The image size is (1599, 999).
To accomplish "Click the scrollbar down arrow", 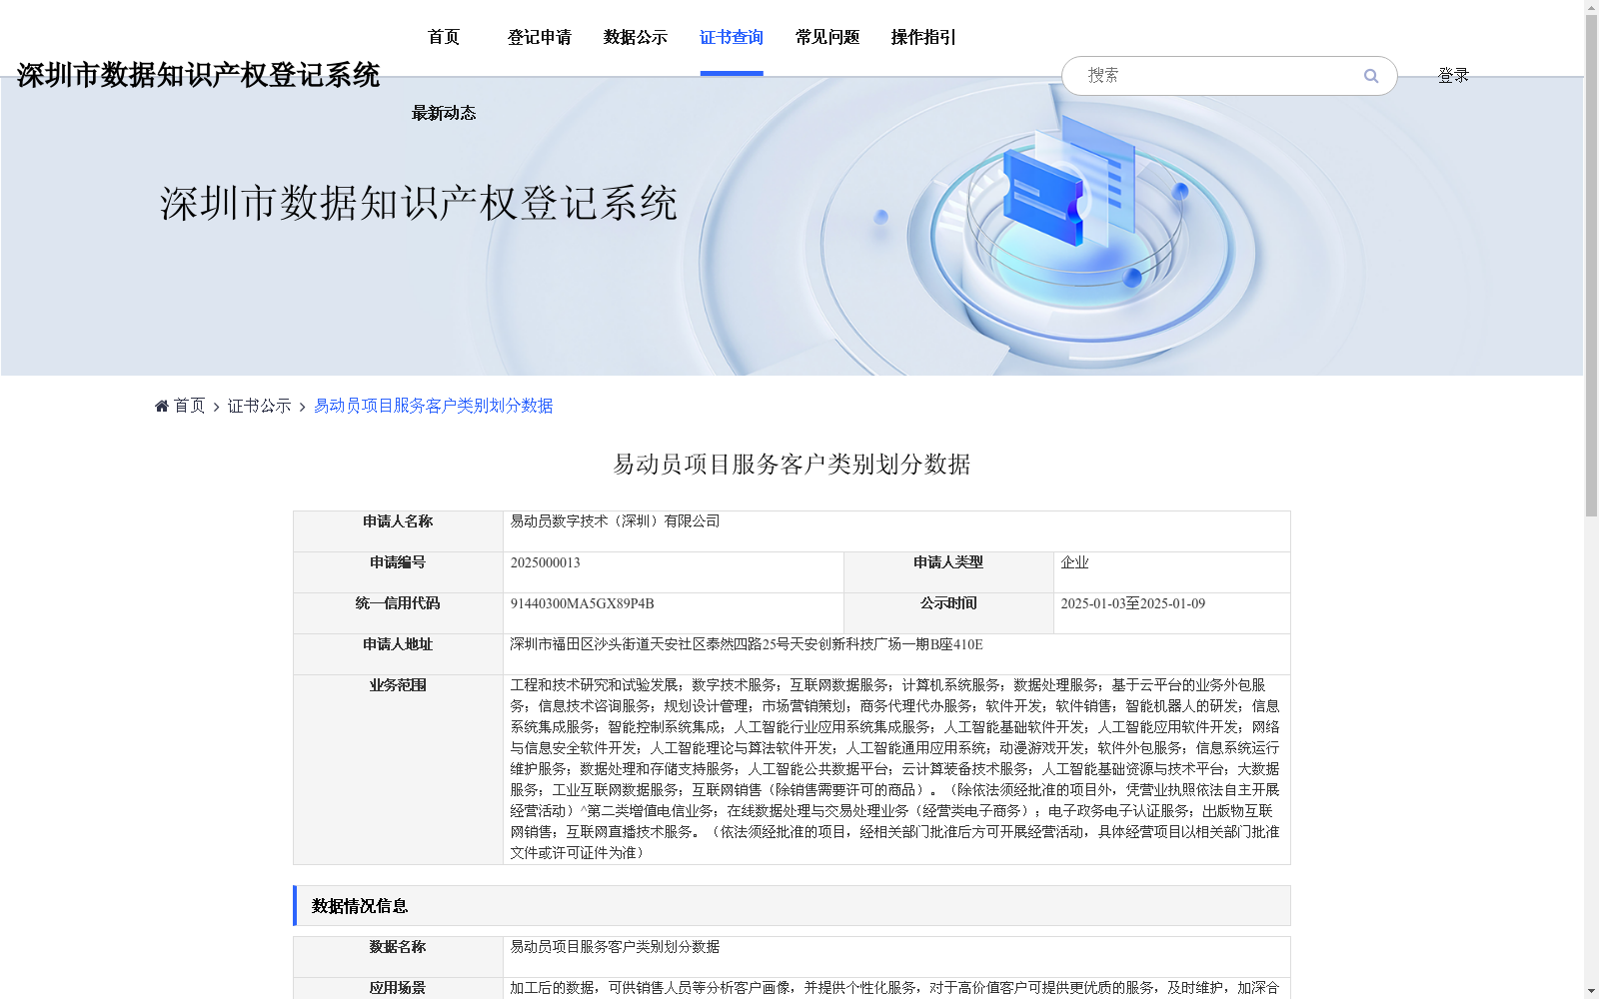I will 1591,991.
